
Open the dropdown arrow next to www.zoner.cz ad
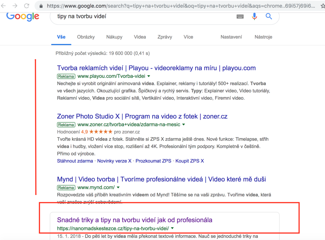(x=183, y=125)
